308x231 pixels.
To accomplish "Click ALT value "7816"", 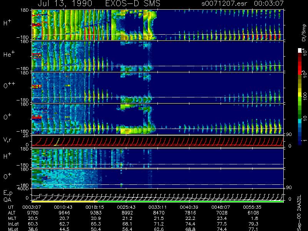I will [x=190, y=213].
